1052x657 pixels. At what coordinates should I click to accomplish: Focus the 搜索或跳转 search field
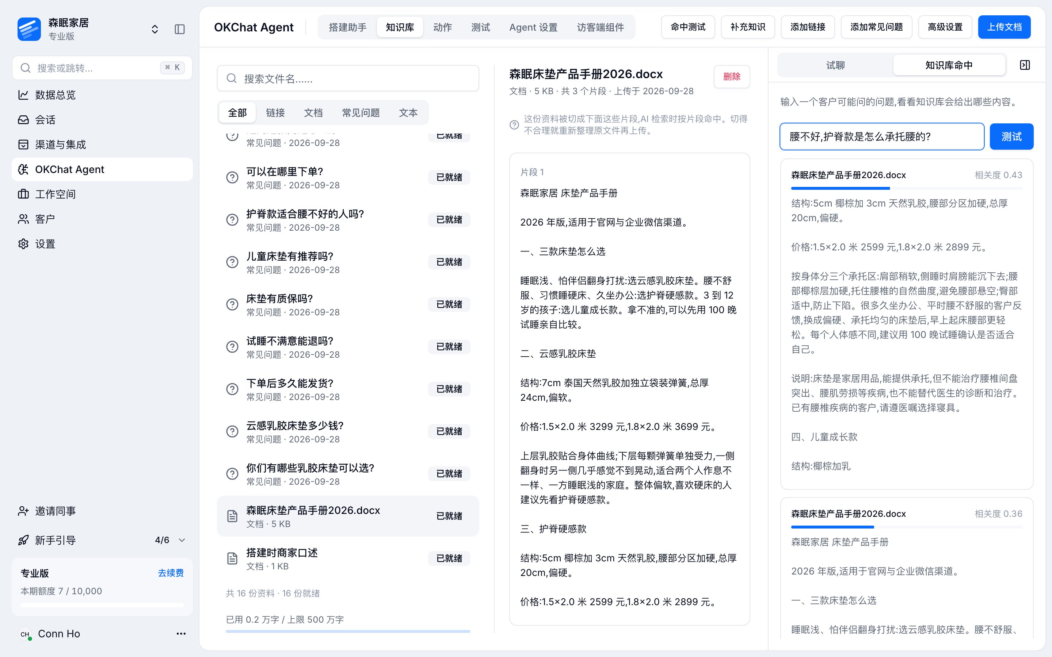[x=102, y=68]
